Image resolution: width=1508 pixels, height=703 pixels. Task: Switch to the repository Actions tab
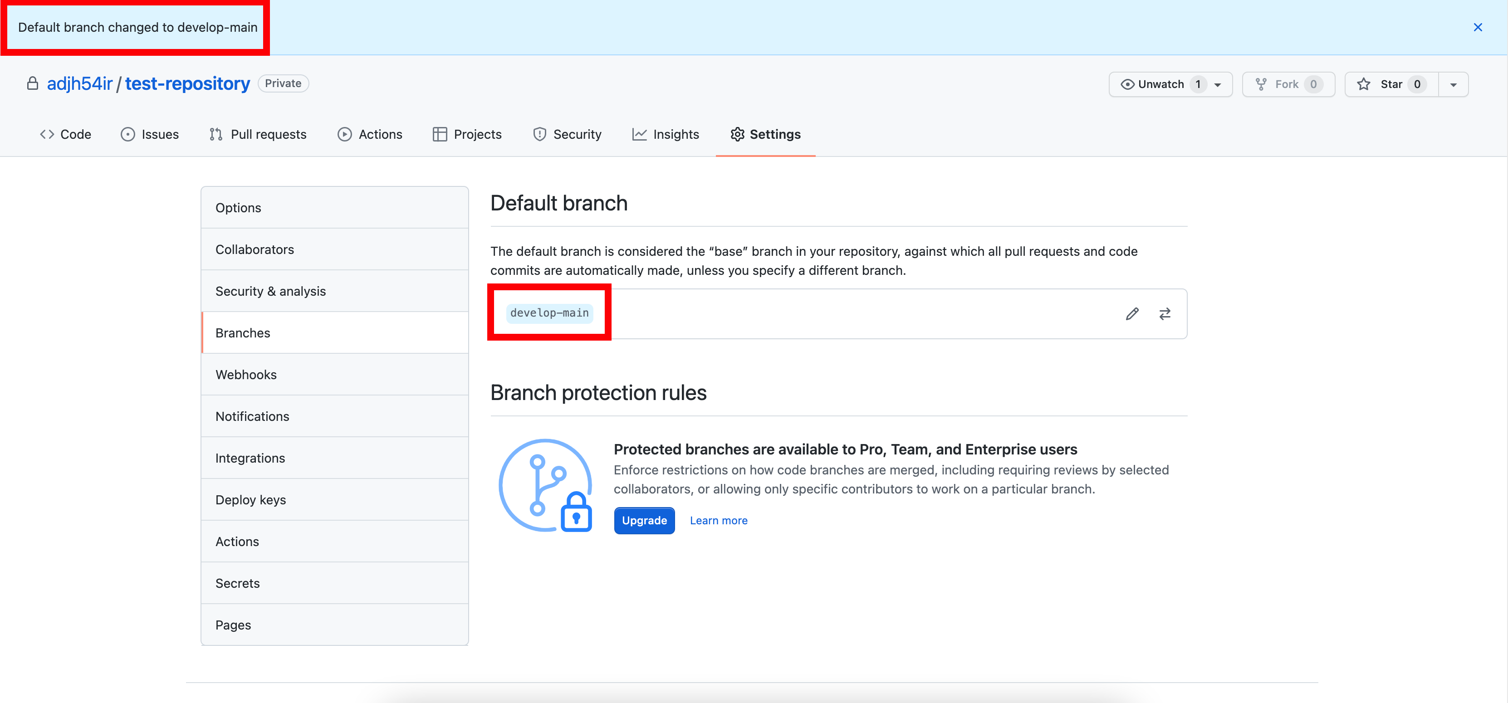click(370, 134)
